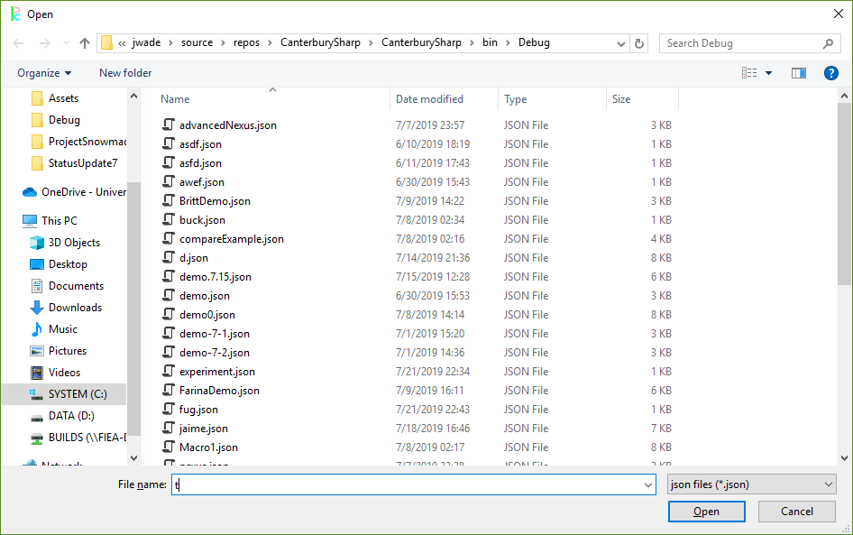Expand the address bar path dropdown
Image resolution: width=853 pixels, height=535 pixels.
621,43
